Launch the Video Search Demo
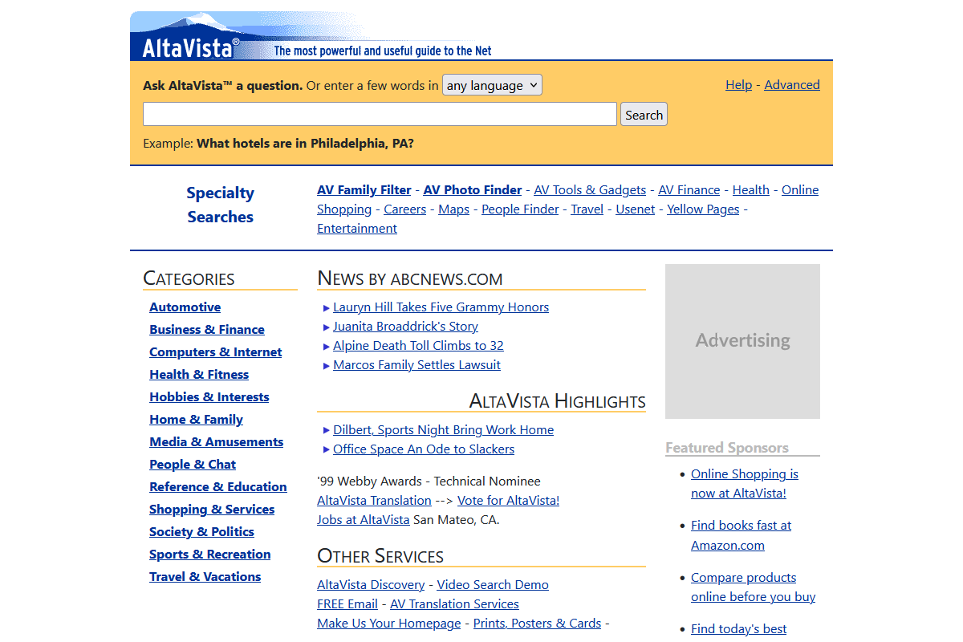 tap(492, 584)
